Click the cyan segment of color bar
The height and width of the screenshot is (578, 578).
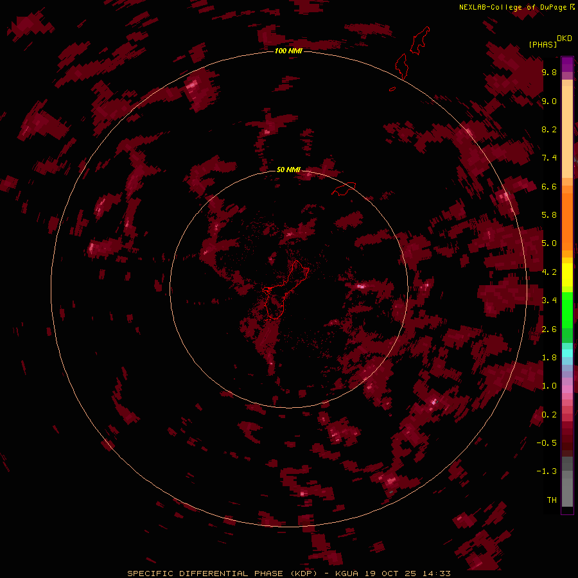pyautogui.click(x=567, y=353)
